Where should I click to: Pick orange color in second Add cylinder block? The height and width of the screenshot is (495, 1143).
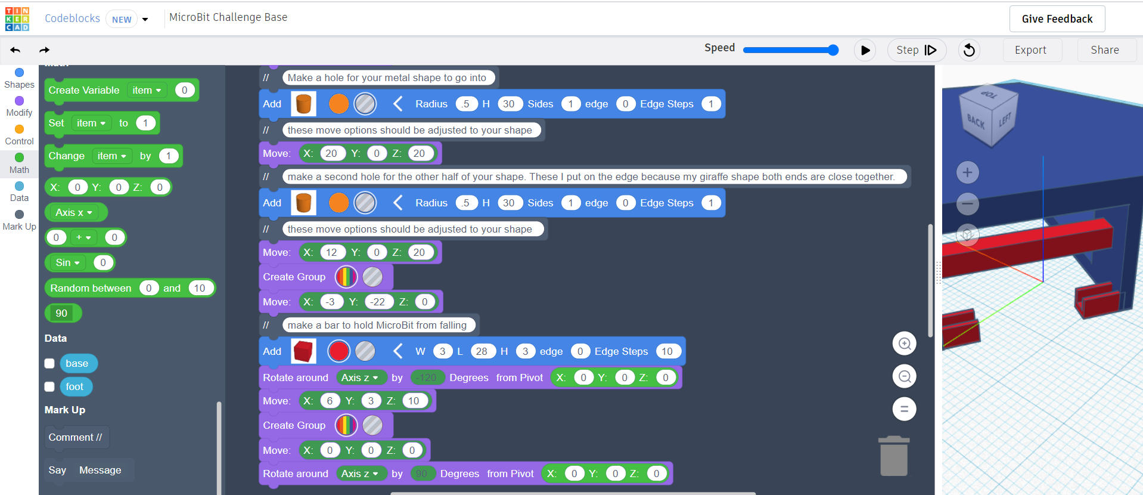338,203
